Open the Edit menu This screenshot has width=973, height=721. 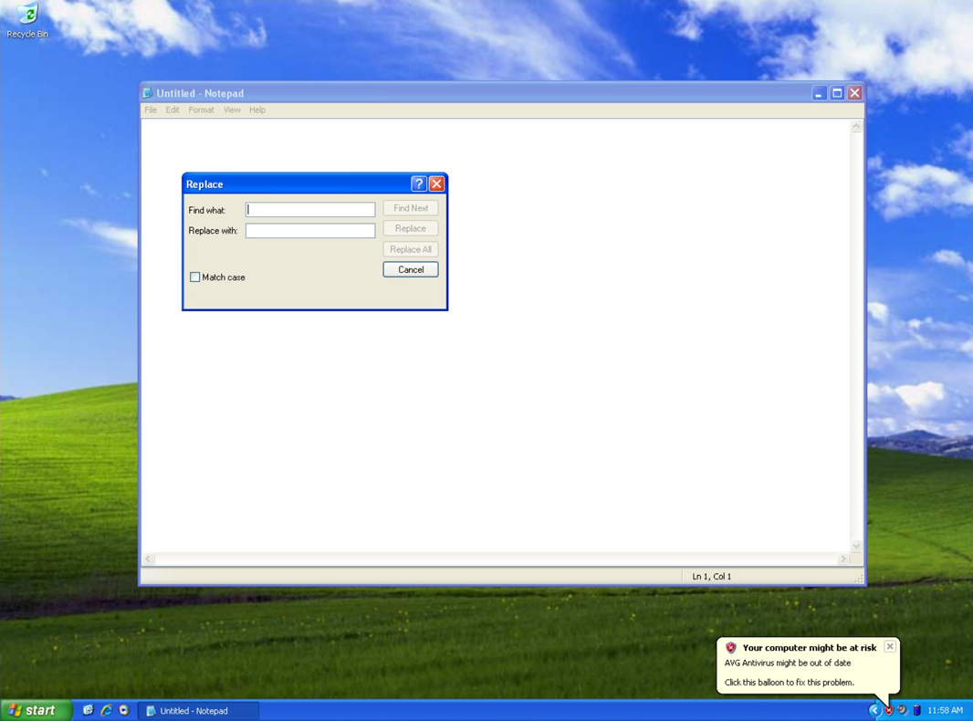coord(172,110)
